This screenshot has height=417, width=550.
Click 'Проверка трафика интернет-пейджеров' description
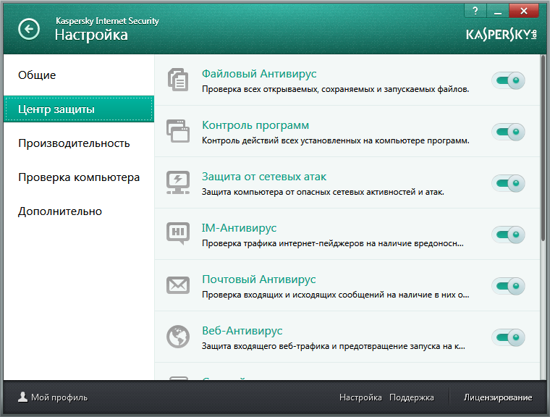pyautogui.click(x=332, y=243)
